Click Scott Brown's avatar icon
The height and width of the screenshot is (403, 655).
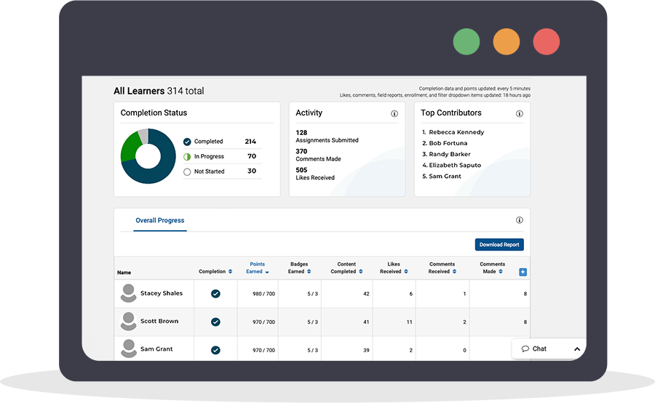pyautogui.click(x=128, y=321)
